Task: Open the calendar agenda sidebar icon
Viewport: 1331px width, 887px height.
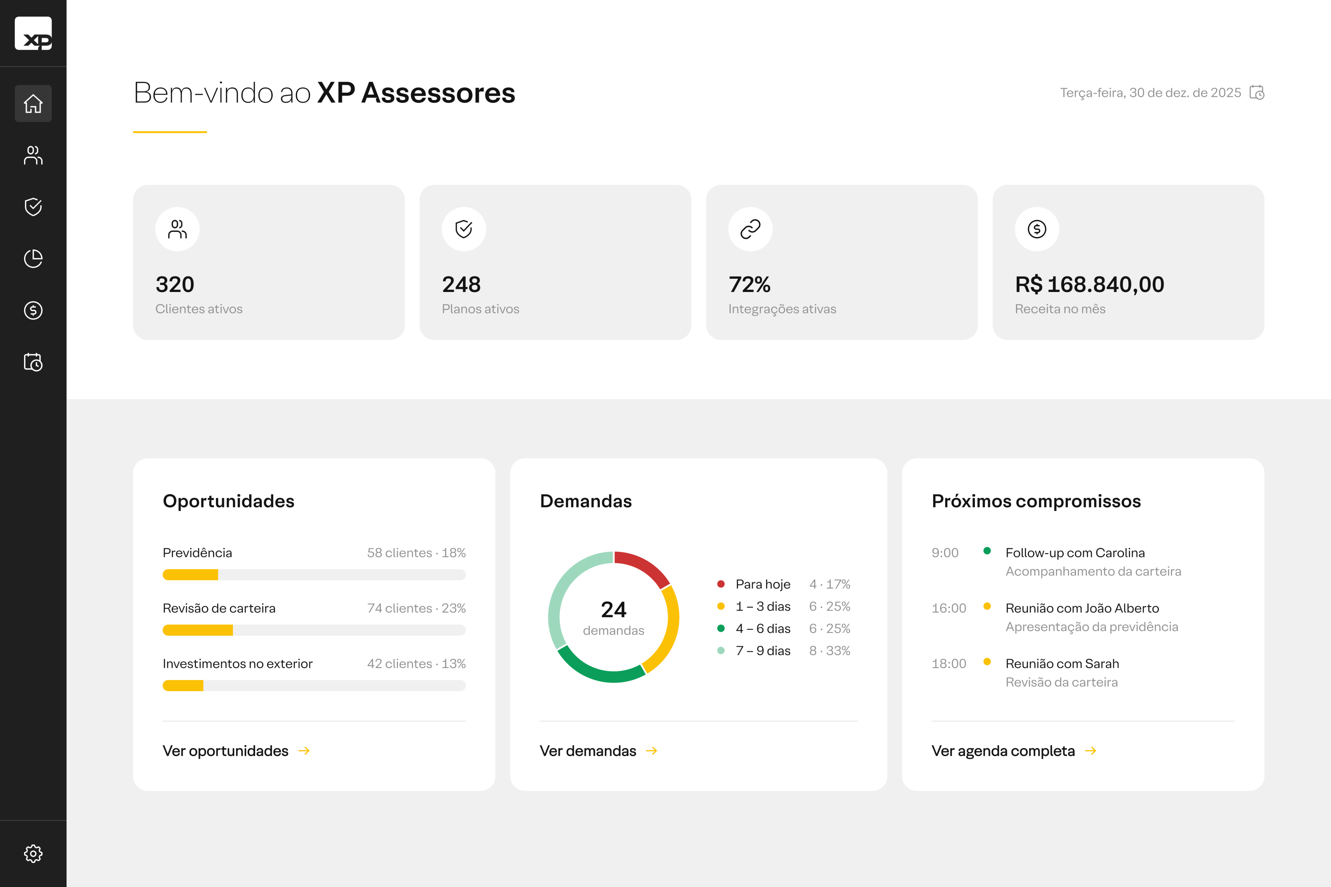Action: [33, 362]
